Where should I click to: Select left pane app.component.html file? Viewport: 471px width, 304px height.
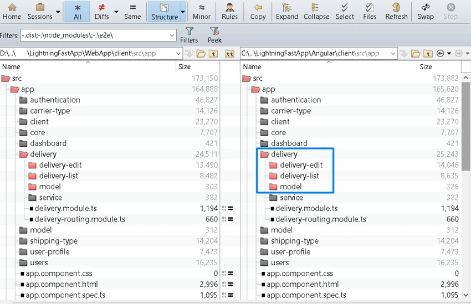[x=62, y=284]
